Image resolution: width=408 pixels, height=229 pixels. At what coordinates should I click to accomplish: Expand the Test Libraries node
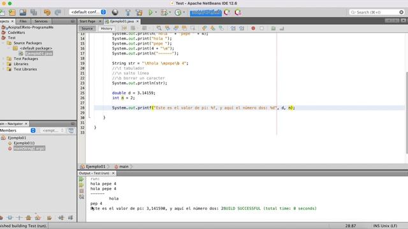(3, 69)
